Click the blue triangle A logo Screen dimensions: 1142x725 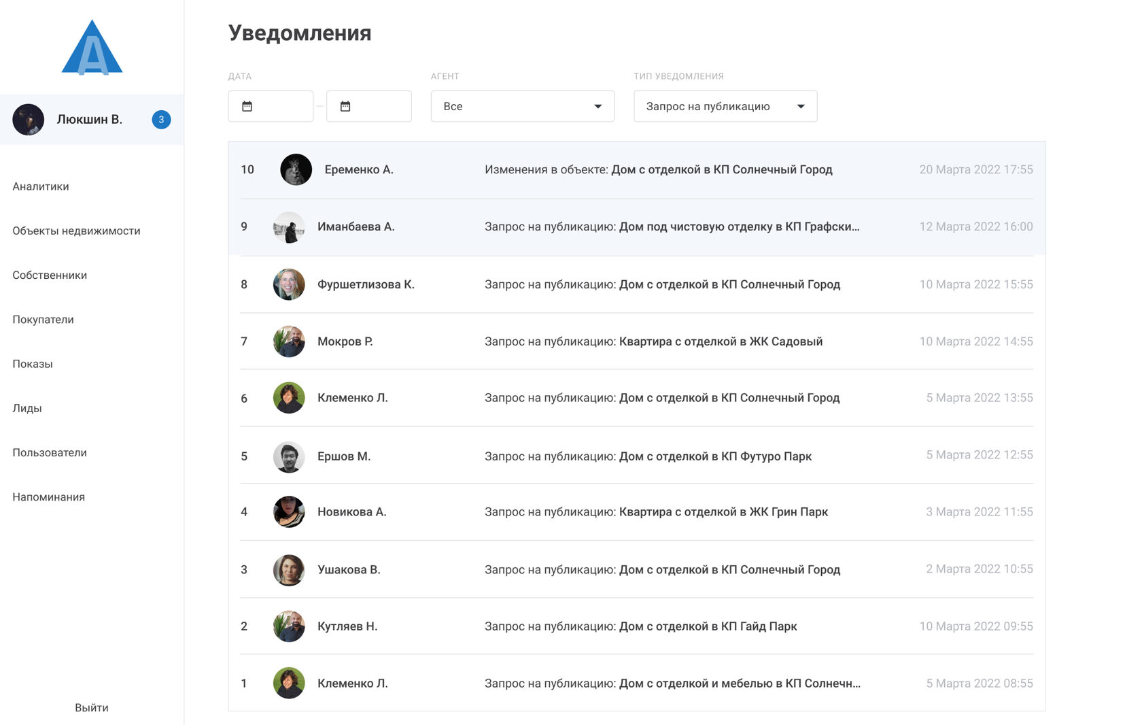[92, 48]
